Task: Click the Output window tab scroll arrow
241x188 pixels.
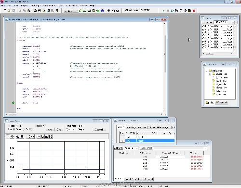Action: click(x=233, y=22)
